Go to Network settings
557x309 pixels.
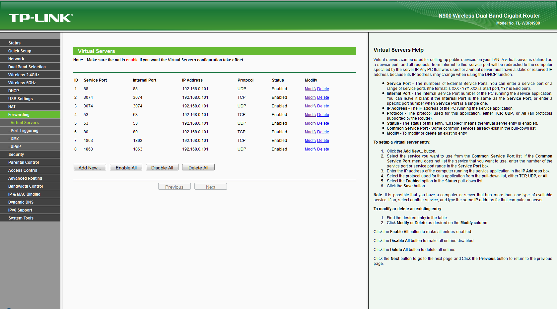pos(30,59)
